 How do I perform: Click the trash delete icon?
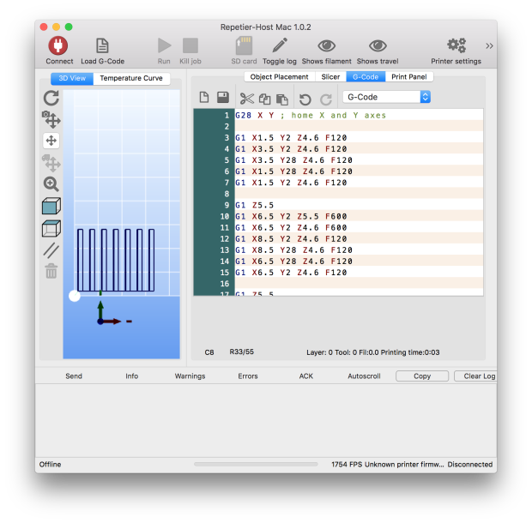click(51, 271)
